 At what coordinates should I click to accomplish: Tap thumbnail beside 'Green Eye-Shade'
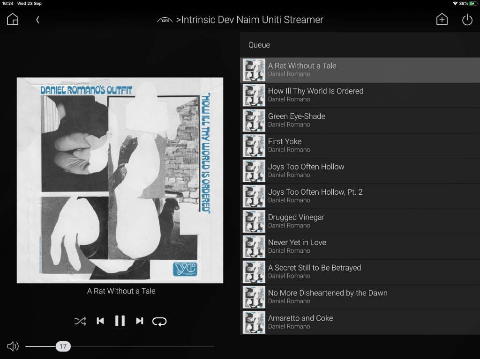(254, 120)
